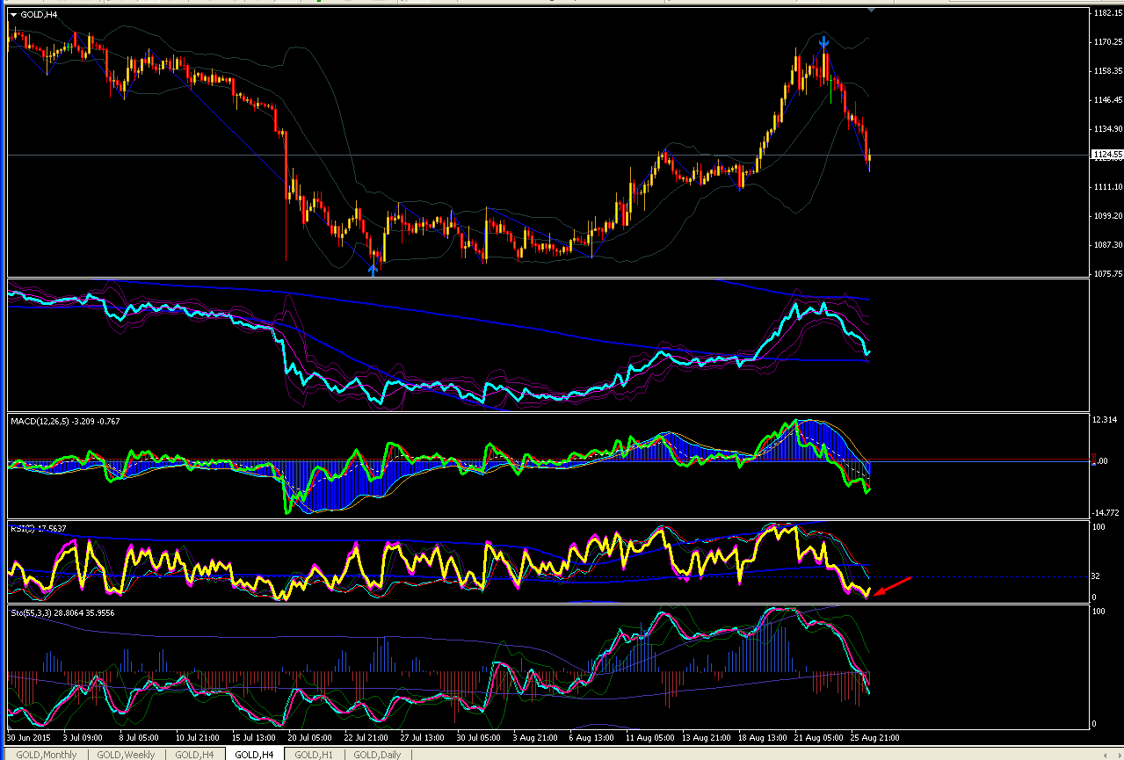Switch to the GOLD,Weekly chart tab
The image size is (1124, 760).
[126, 755]
